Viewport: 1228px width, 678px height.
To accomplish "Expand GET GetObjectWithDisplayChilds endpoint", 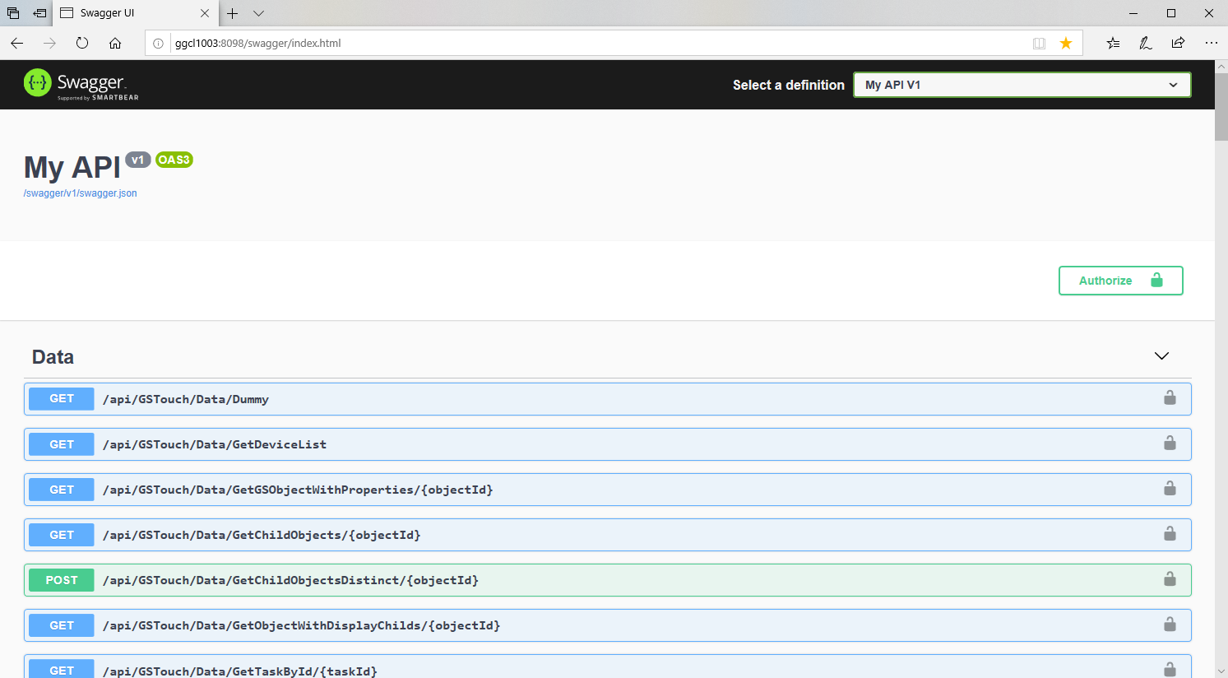I will tap(608, 625).
